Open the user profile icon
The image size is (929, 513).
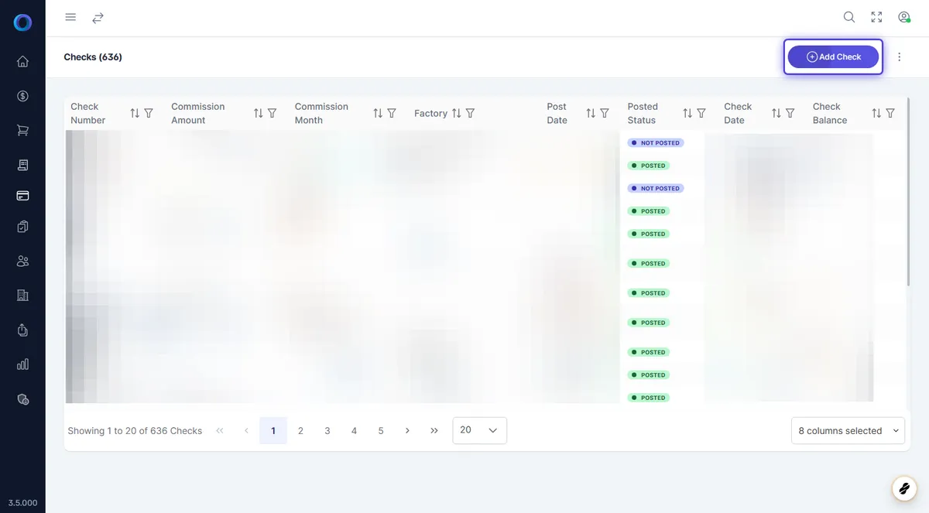click(x=903, y=17)
